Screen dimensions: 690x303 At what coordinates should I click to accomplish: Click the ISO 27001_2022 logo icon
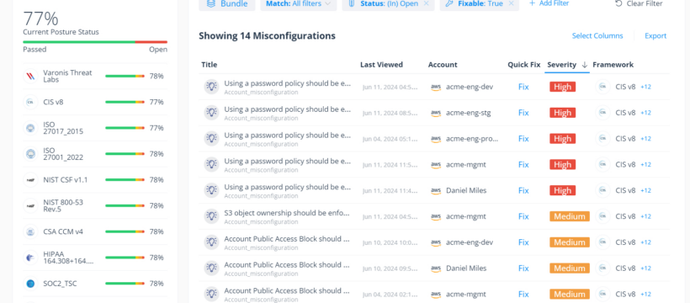[x=30, y=154]
